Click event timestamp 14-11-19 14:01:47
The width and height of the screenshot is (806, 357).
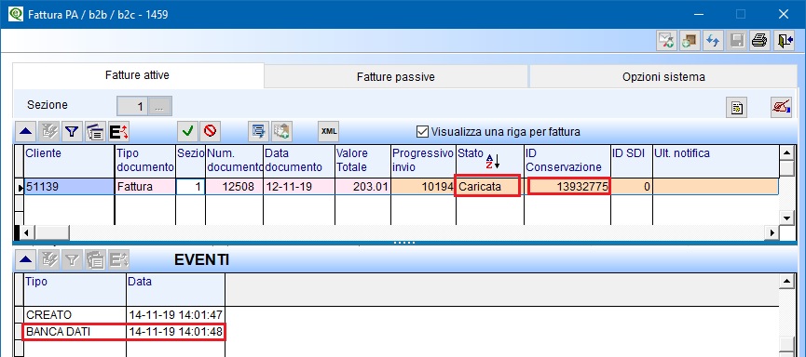[x=175, y=314]
